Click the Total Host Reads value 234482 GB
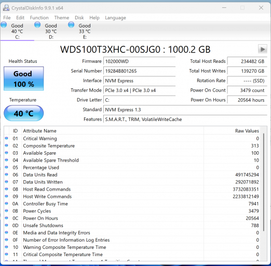The height and width of the screenshot is (266, 271). (x=247, y=61)
